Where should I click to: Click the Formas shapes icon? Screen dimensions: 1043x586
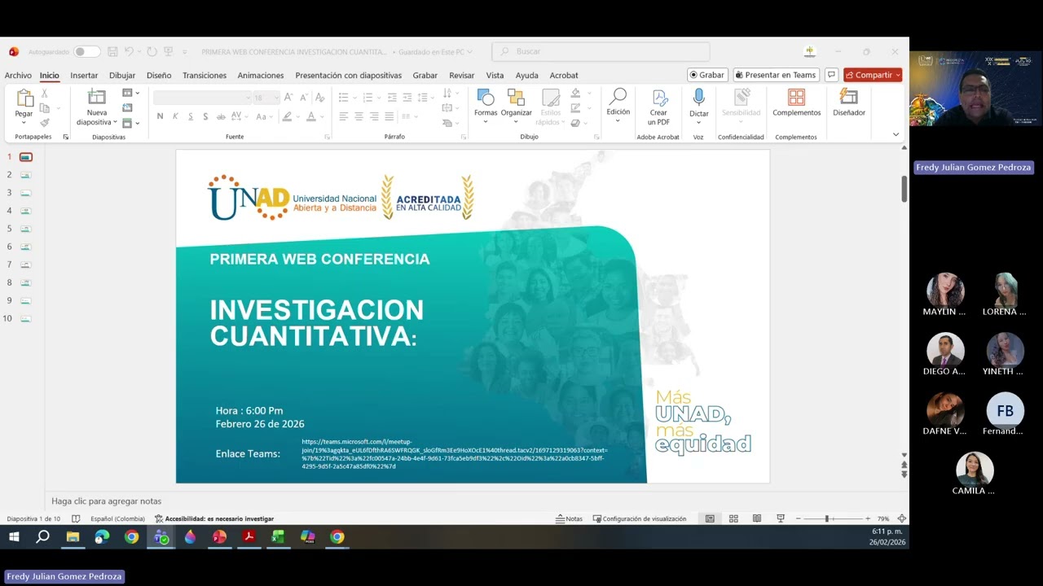[x=486, y=98]
